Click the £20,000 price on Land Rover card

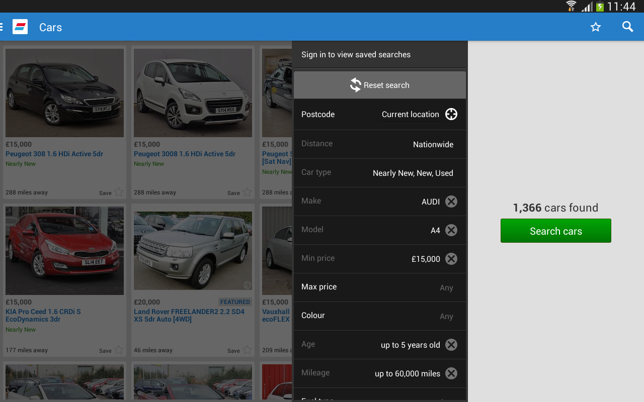(147, 302)
